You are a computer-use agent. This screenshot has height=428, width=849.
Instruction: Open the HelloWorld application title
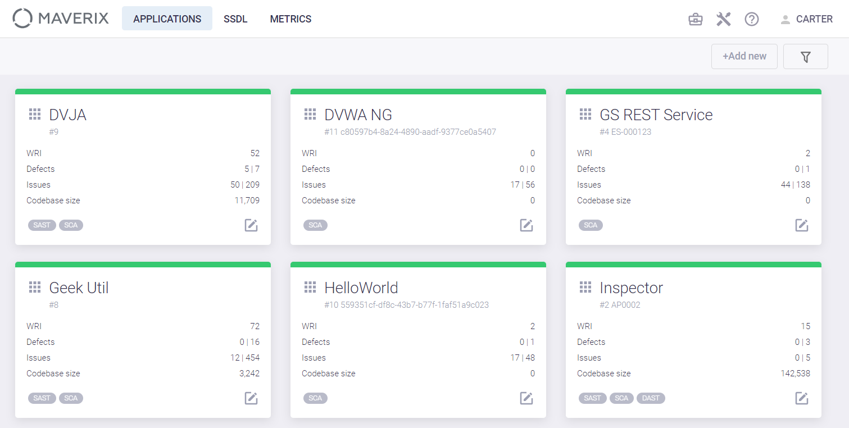point(361,288)
